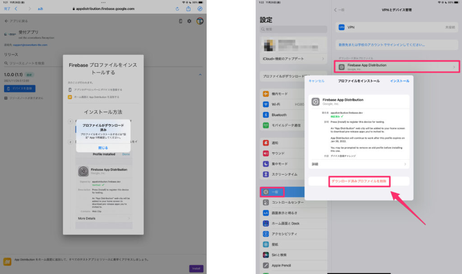This screenshot has width=462, height=274.
Task: Click the App Distribution icon in bottom banner
Action: [x=7, y=261]
